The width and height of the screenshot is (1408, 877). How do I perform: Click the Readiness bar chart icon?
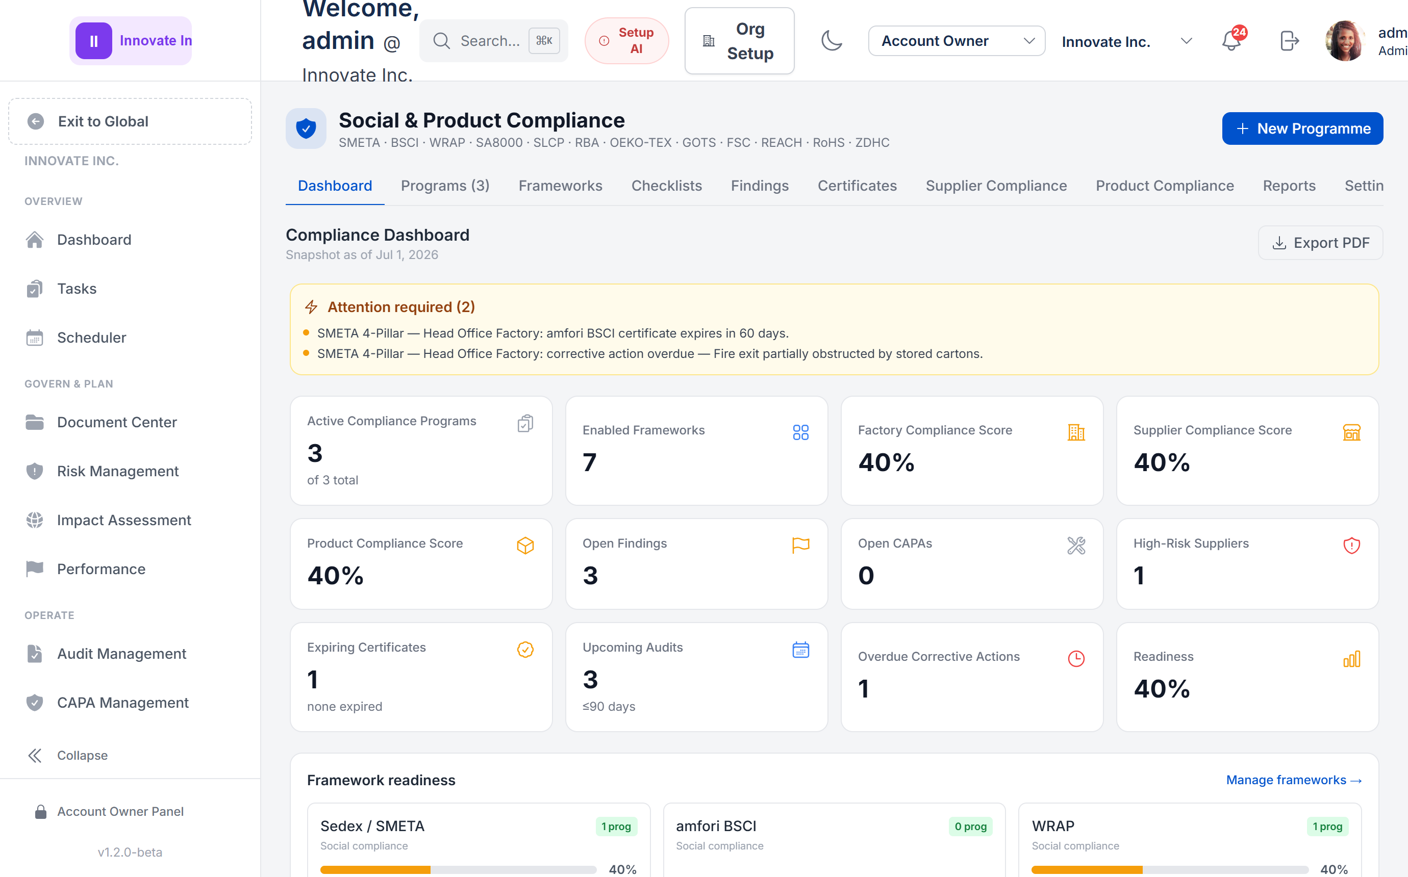(x=1352, y=658)
